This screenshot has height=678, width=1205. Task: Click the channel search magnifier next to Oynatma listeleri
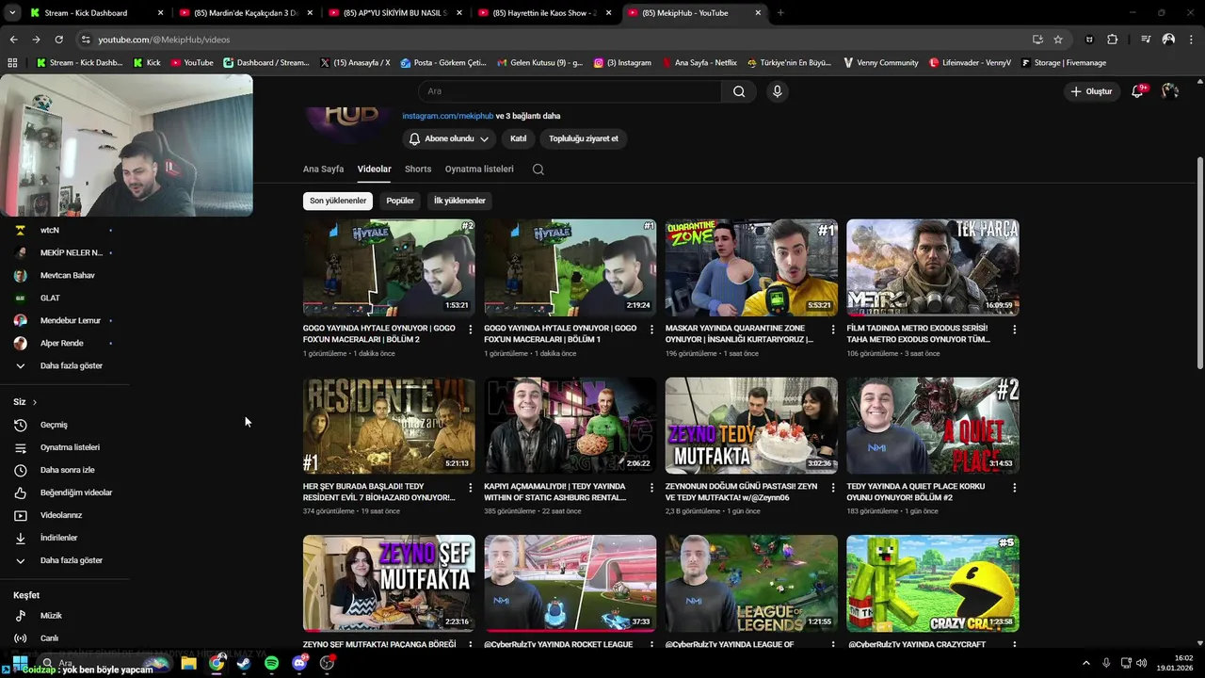tap(538, 169)
